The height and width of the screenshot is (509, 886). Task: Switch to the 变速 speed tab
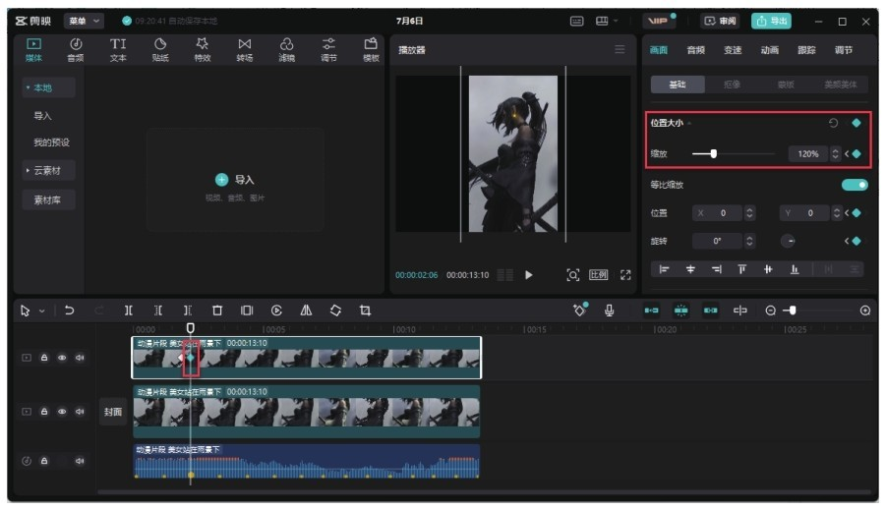click(x=733, y=50)
